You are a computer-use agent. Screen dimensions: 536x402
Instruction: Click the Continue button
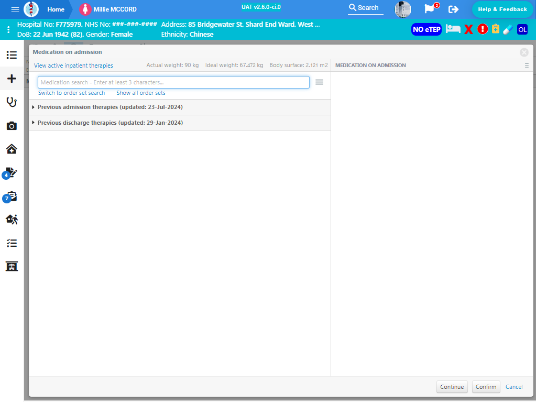452,387
